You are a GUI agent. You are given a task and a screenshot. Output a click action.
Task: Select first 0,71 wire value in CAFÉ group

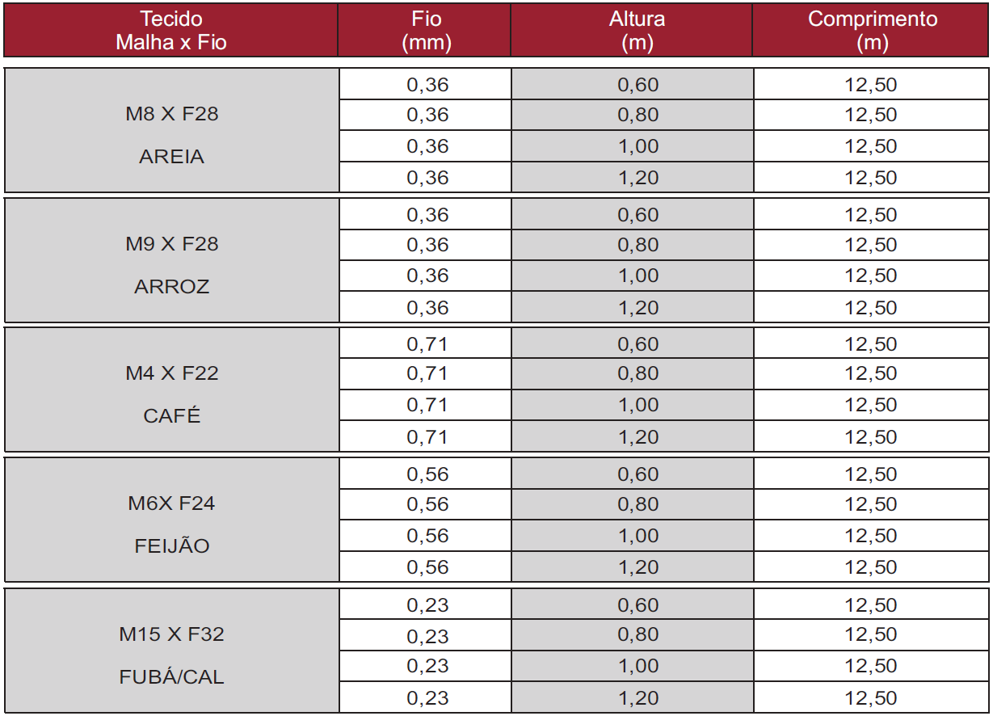[x=426, y=344]
